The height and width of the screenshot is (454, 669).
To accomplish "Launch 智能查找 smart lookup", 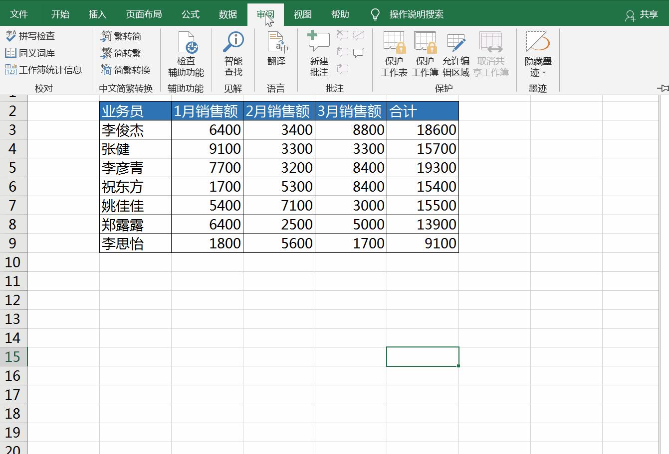I will point(233,55).
